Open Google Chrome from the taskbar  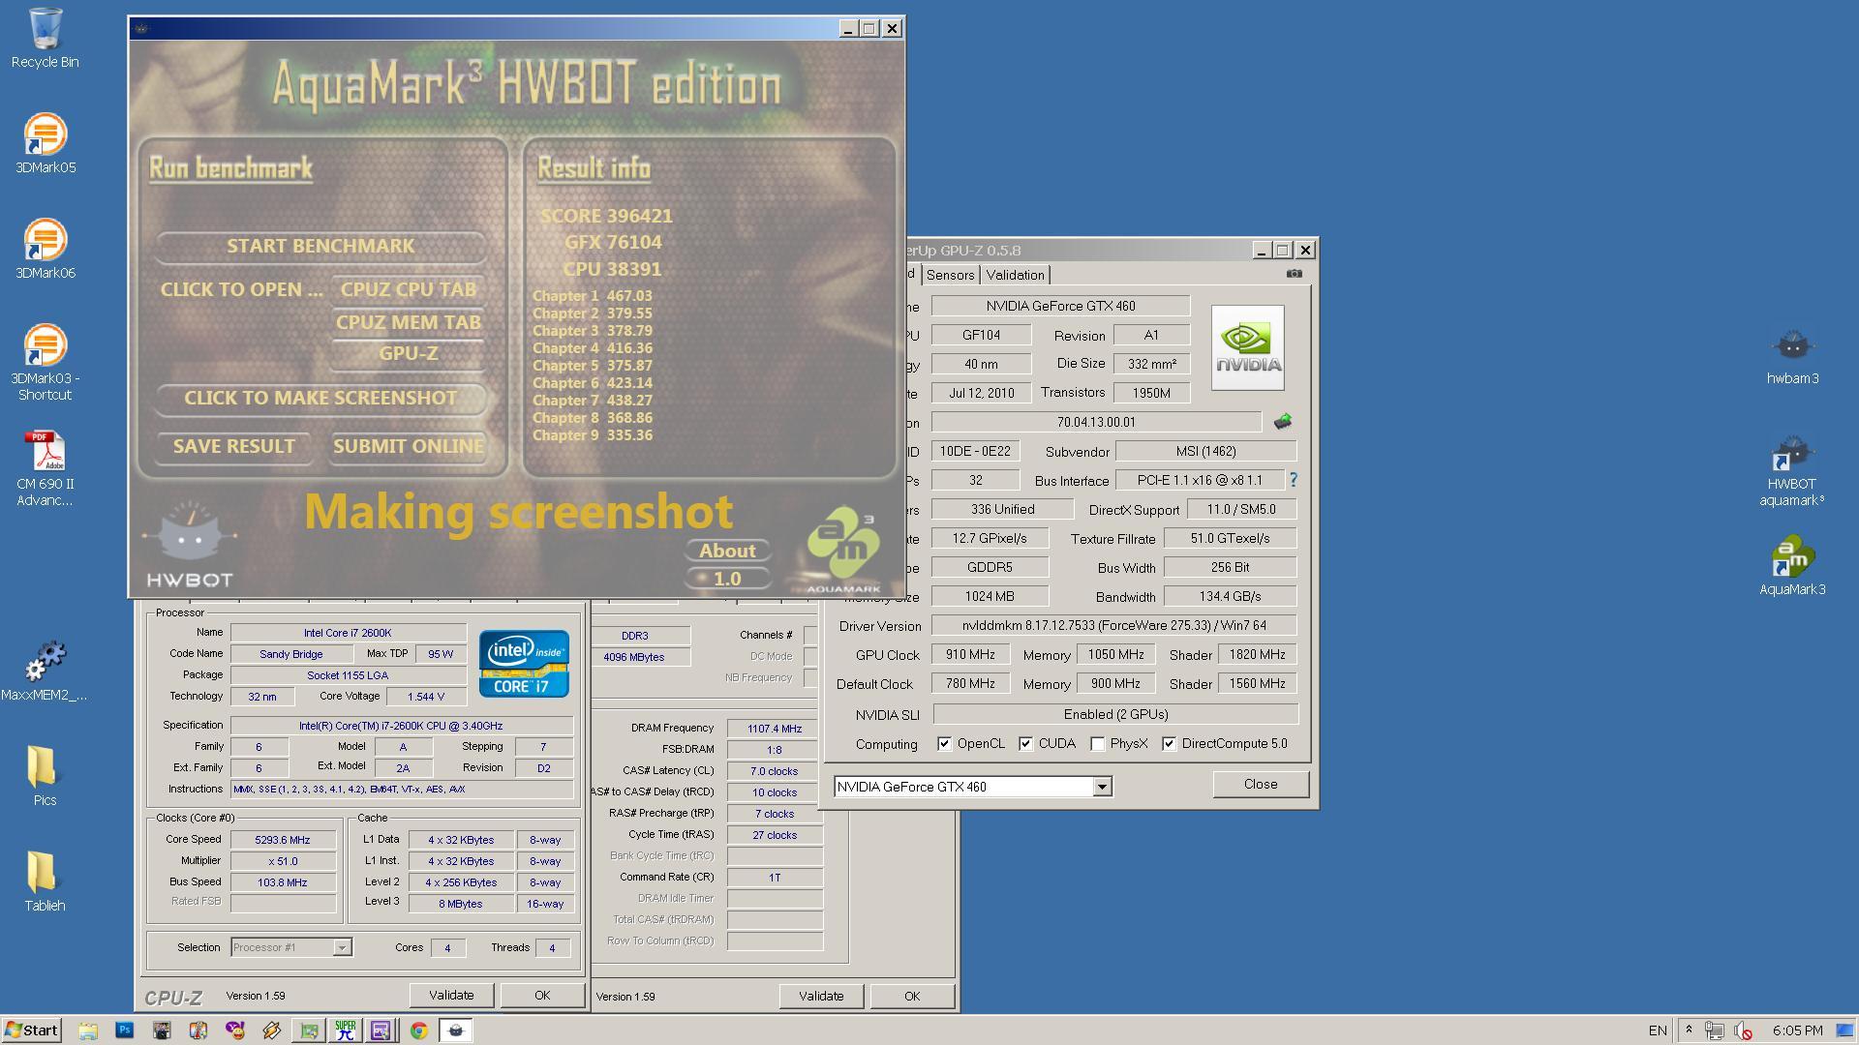418,1030
